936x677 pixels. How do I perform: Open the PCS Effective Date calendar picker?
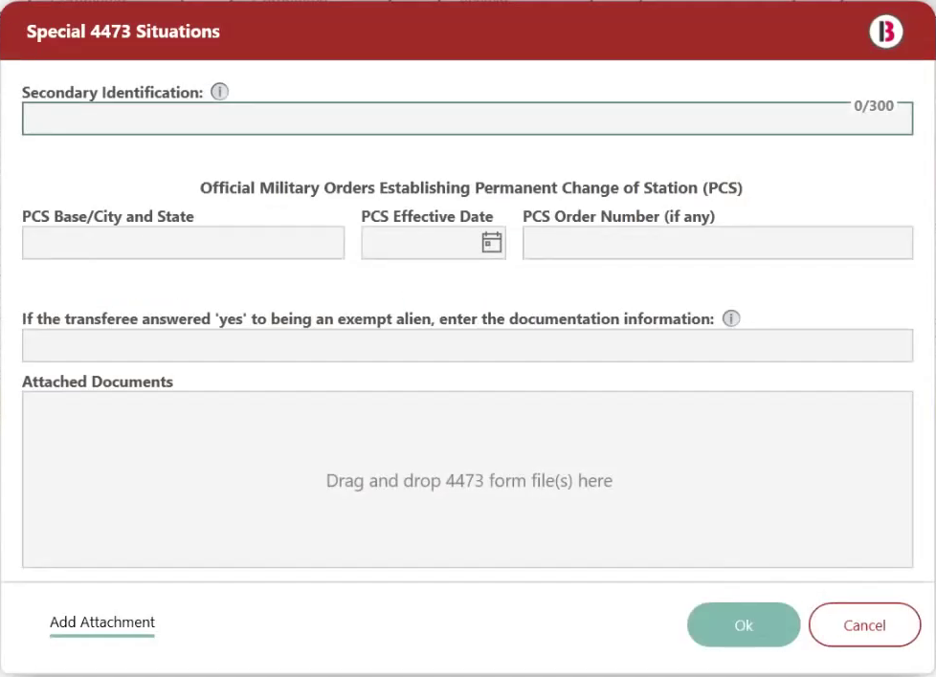pyautogui.click(x=491, y=242)
